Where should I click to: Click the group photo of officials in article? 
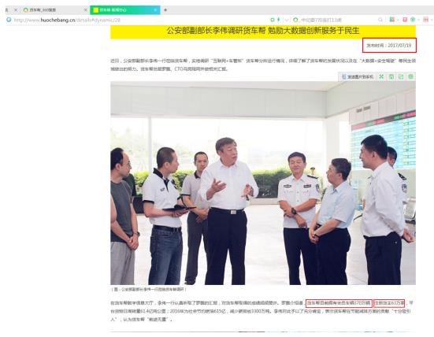pyautogui.click(x=263, y=183)
